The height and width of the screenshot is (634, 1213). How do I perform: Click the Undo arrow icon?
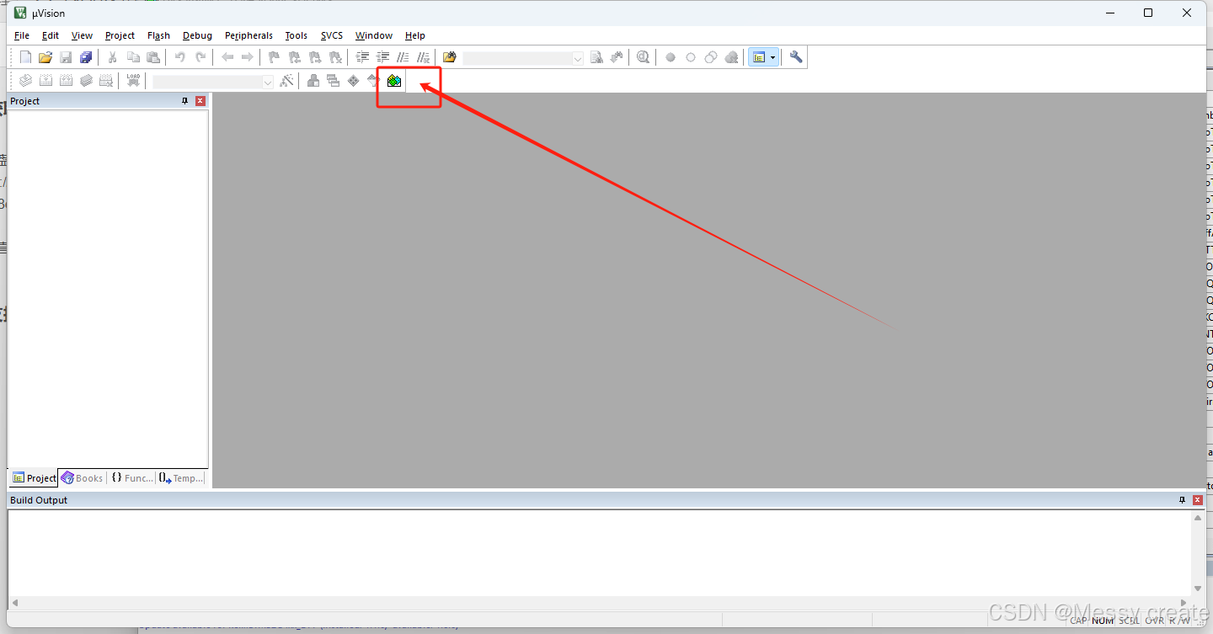coord(179,57)
